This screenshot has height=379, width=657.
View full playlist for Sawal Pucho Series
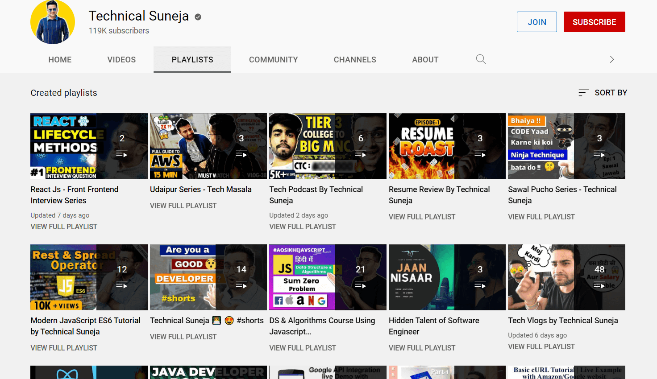coord(541,217)
